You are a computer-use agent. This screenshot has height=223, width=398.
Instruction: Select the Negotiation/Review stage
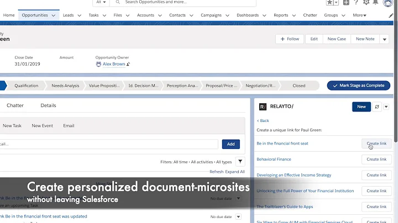(x=260, y=86)
